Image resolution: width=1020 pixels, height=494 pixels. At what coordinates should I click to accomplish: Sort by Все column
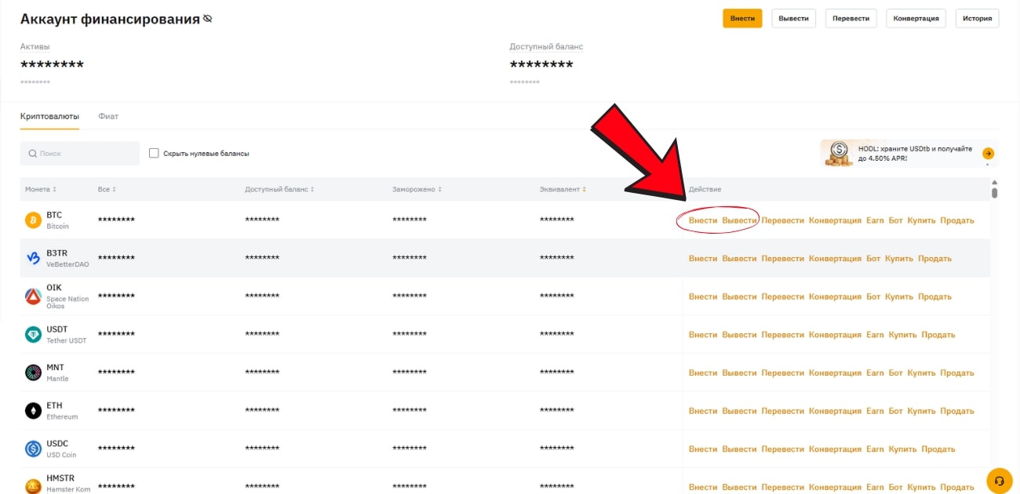[x=107, y=190]
